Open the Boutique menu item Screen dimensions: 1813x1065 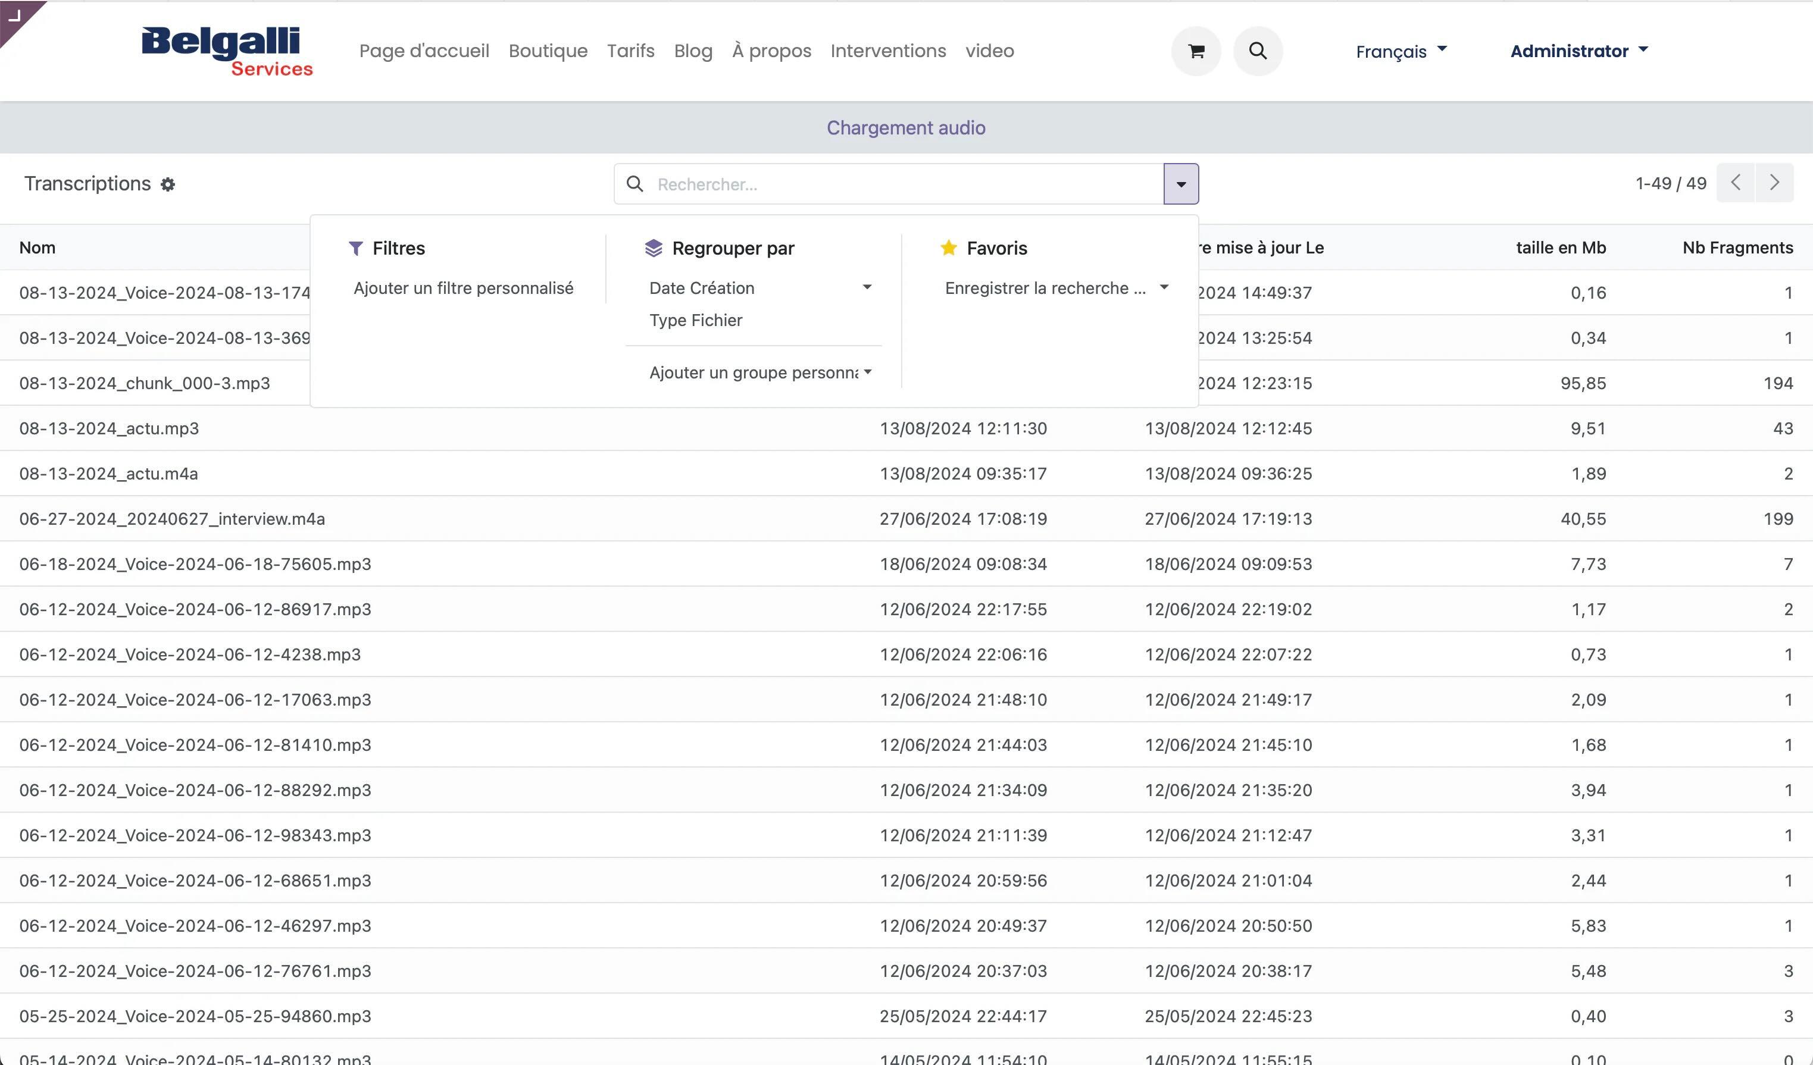click(548, 51)
